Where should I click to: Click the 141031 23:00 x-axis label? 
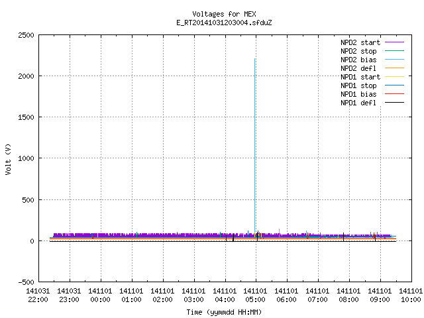(x=69, y=295)
